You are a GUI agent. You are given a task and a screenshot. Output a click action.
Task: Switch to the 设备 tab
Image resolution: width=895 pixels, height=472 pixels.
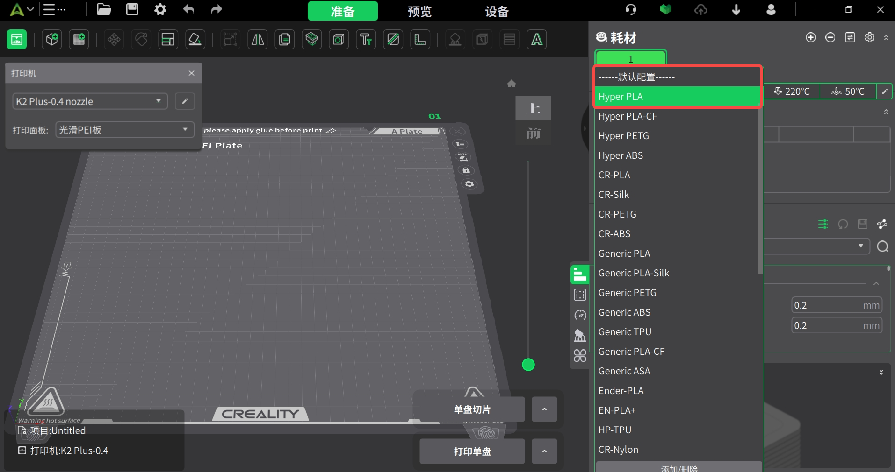tap(497, 11)
